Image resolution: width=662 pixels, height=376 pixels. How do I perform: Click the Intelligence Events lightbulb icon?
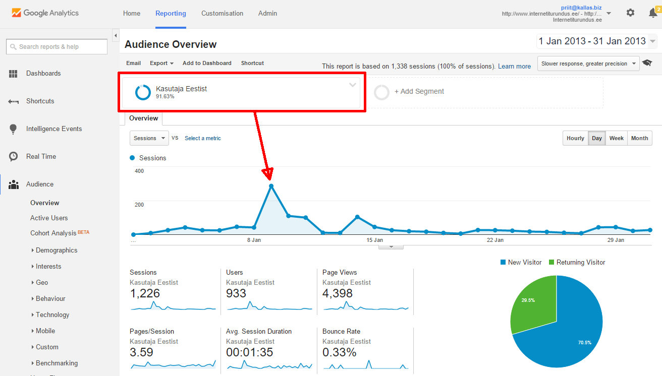click(x=14, y=129)
